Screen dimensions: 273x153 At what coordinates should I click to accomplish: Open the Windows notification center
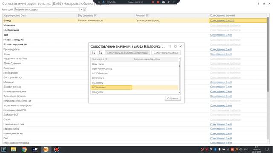[267, 149]
